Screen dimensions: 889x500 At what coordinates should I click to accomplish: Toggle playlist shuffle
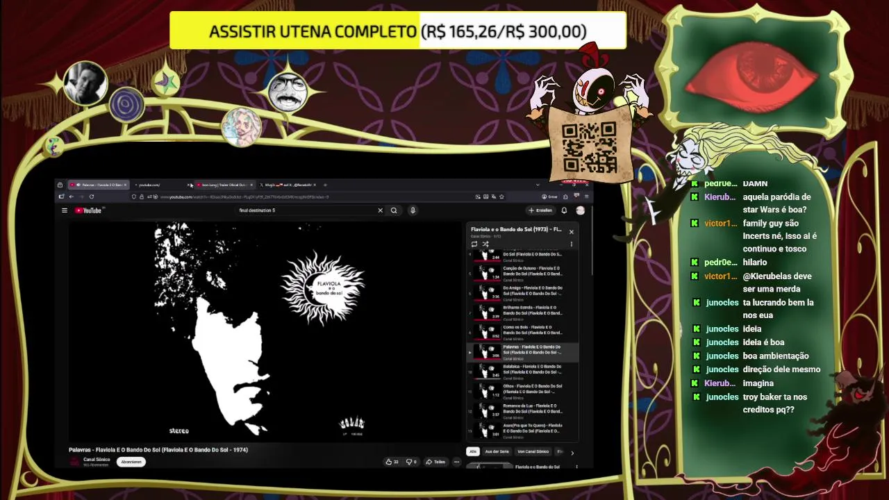click(485, 244)
